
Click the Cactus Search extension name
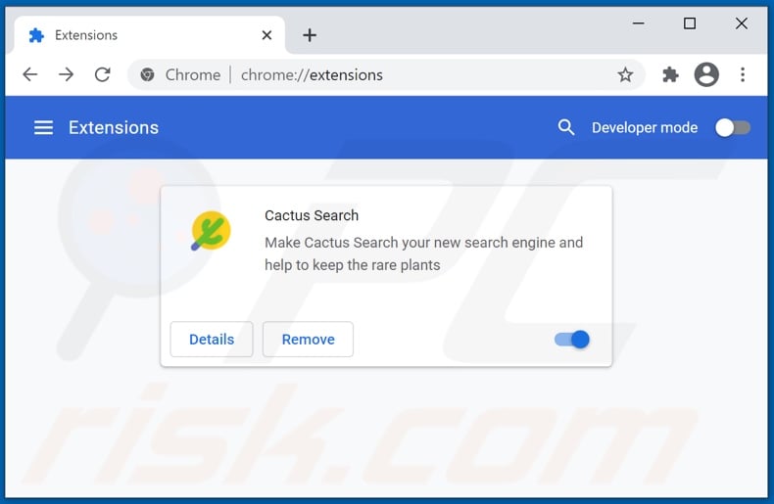pyautogui.click(x=312, y=215)
